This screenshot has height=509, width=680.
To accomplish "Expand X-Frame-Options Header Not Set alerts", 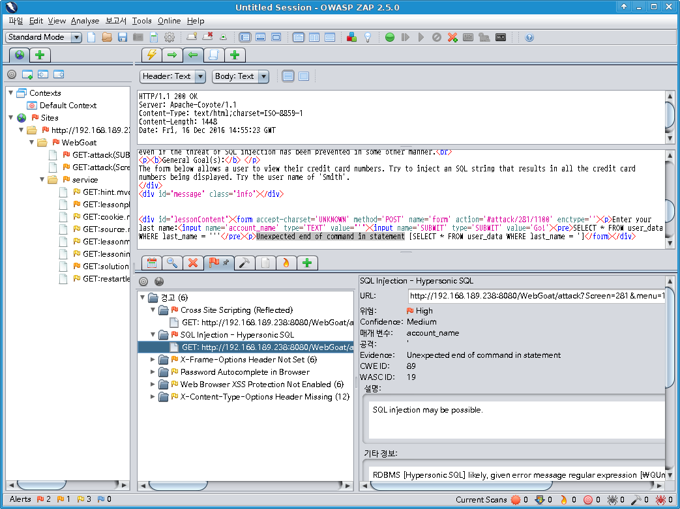I will pos(153,359).
